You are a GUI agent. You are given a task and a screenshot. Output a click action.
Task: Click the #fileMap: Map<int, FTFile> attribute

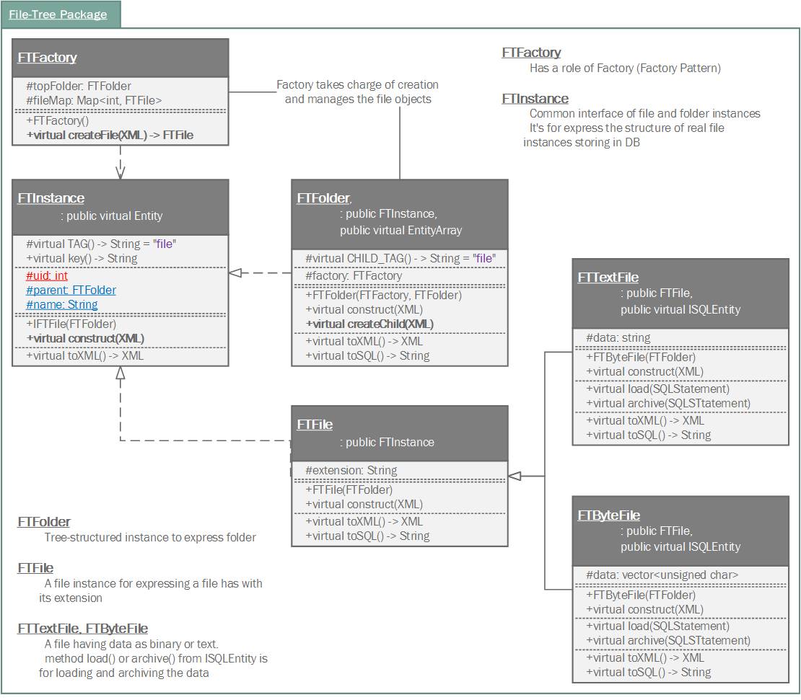[94, 100]
